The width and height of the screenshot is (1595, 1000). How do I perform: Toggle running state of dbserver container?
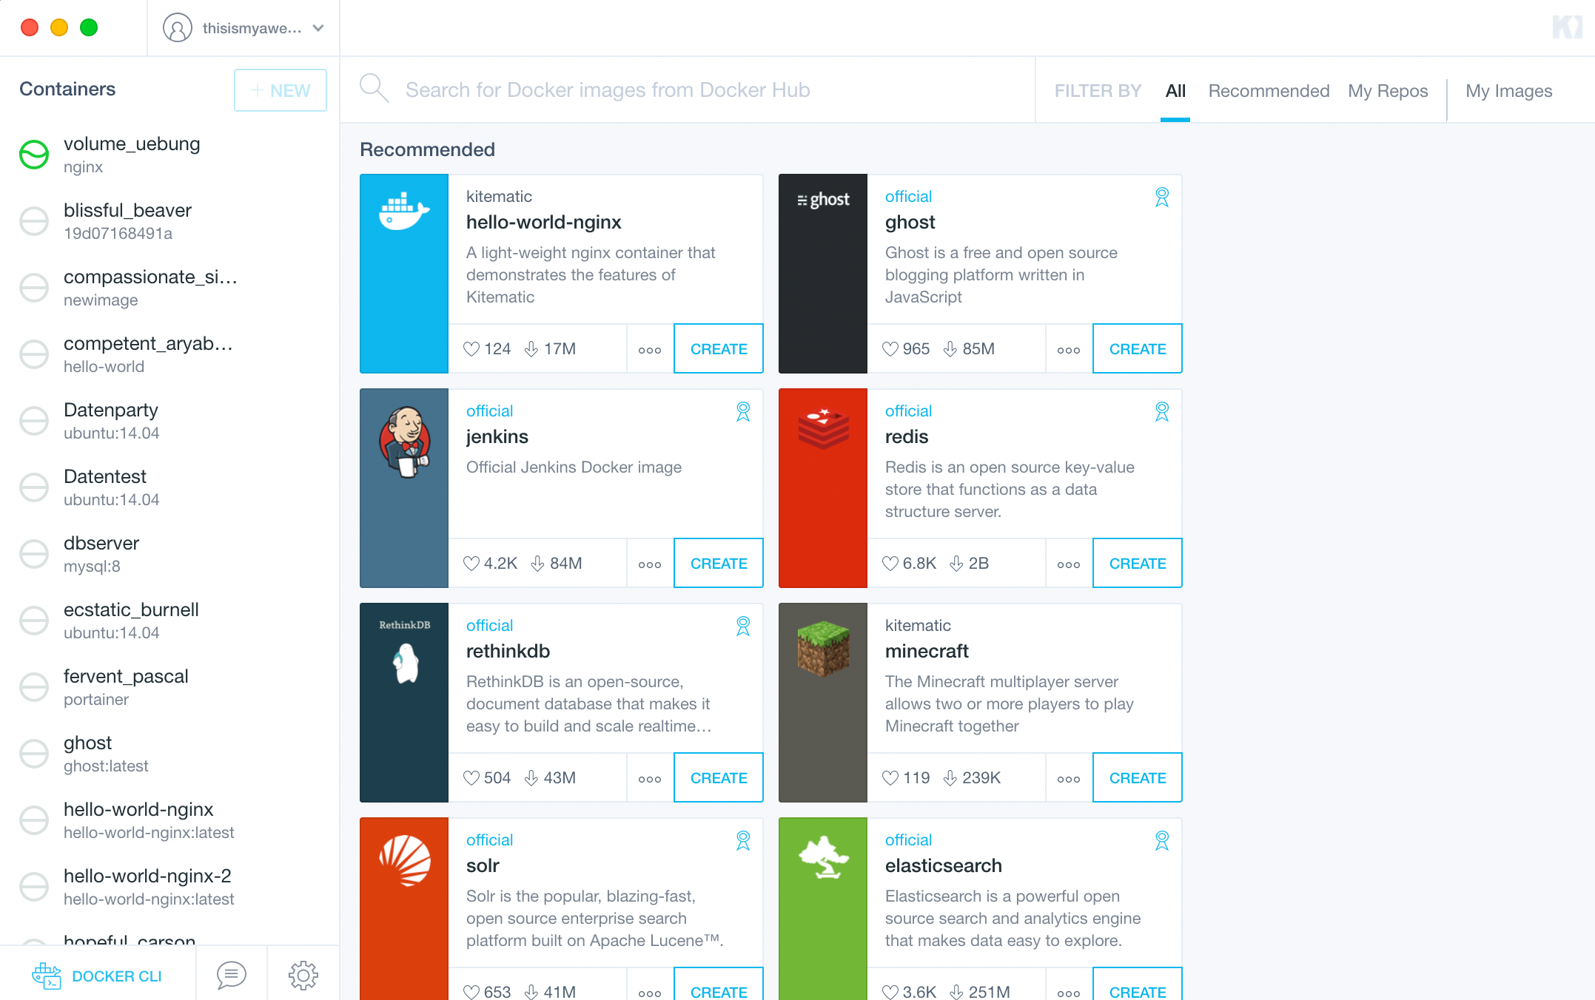click(x=33, y=552)
